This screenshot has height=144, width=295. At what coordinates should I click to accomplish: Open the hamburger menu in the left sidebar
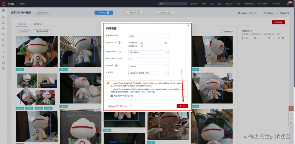pyautogui.click(x=3, y=11)
